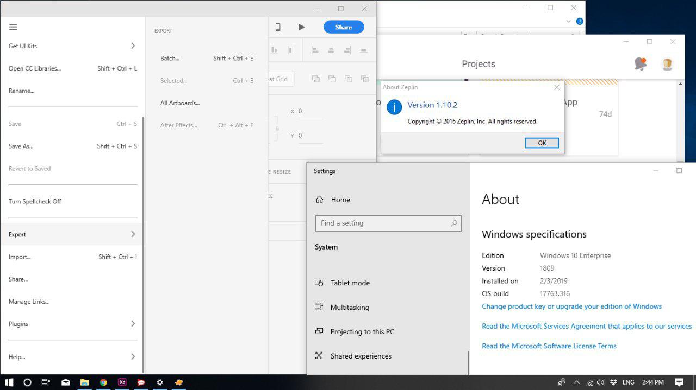Click the volume speaker tray icon

601,382
